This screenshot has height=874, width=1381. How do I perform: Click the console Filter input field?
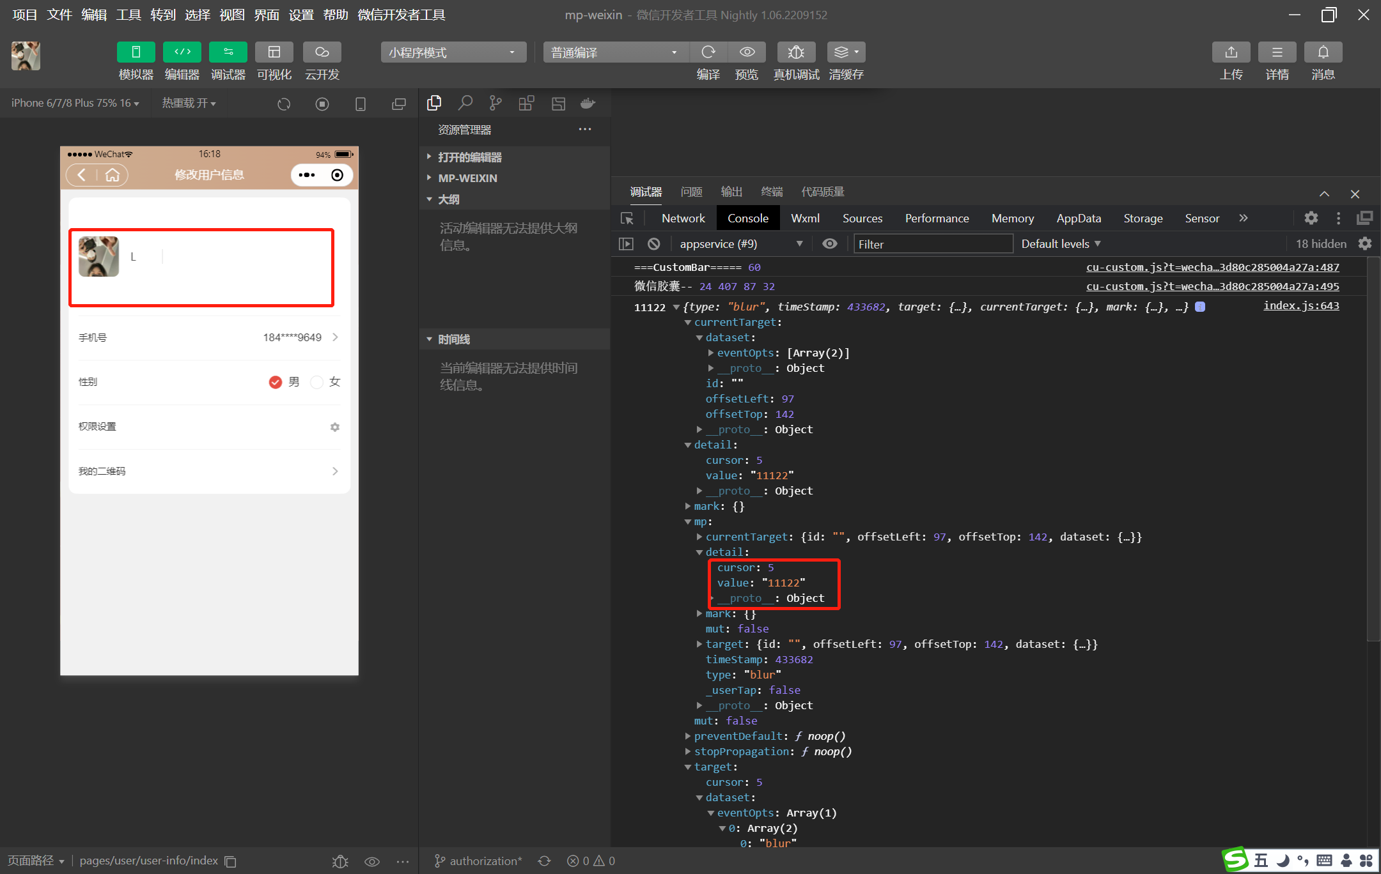[x=933, y=244]
